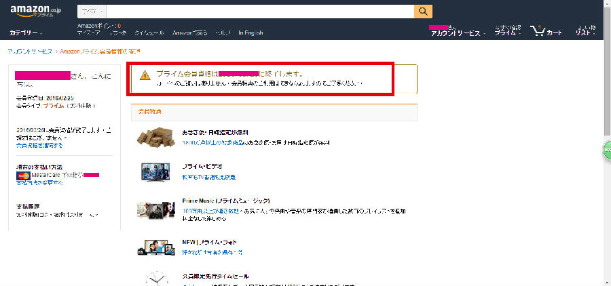Click the clock image for member-only time sale
The image size is (611, 286).
[157, 279]
